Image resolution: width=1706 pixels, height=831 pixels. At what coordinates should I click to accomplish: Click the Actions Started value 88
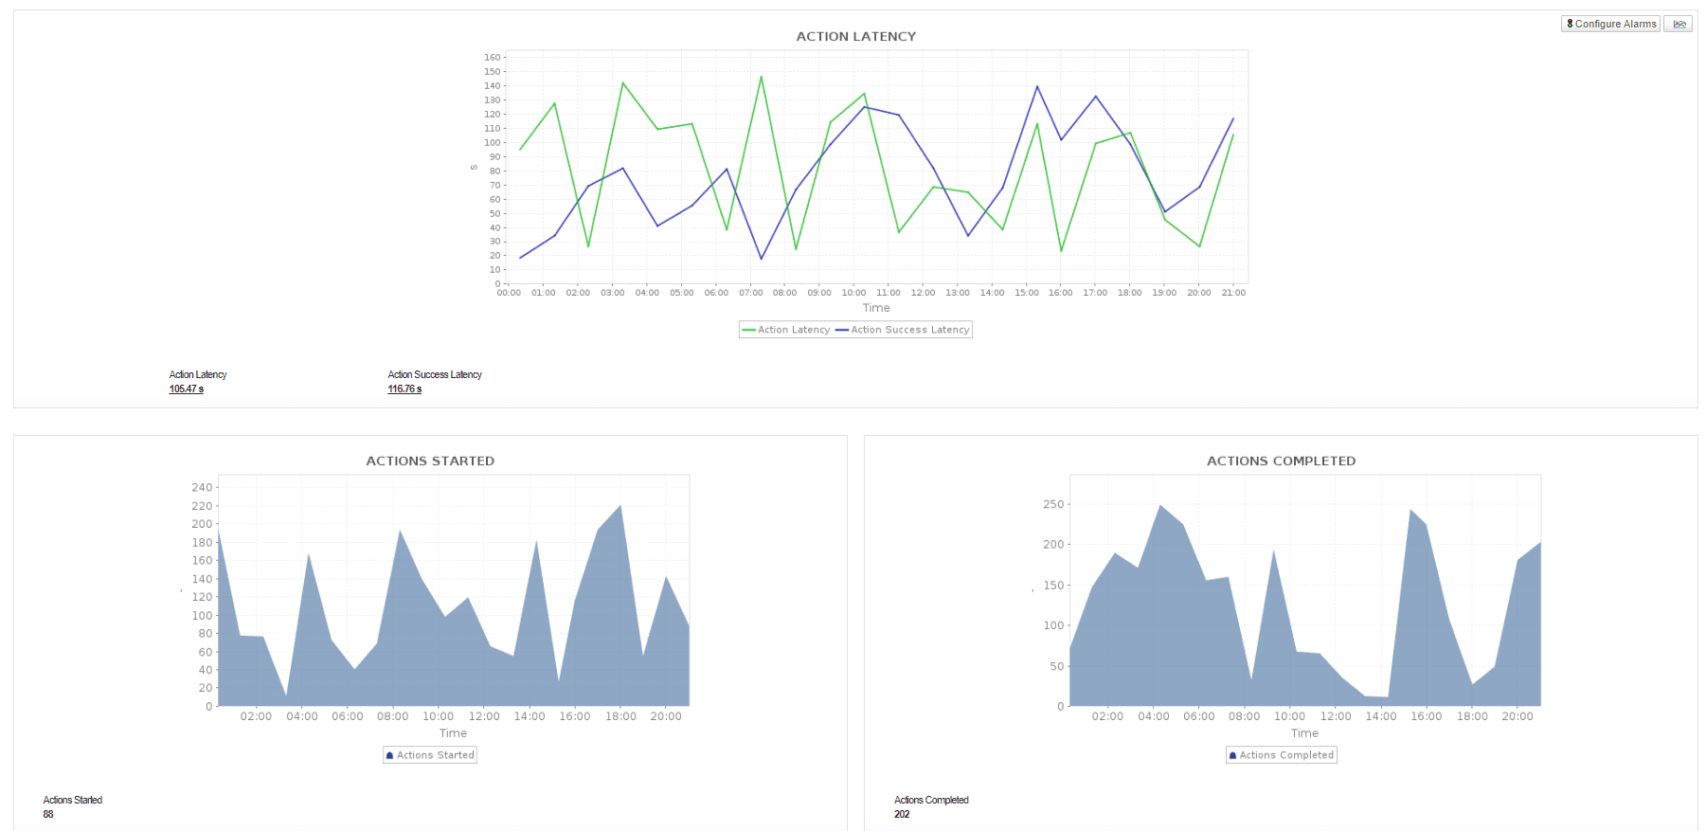(x=48, y=814)
